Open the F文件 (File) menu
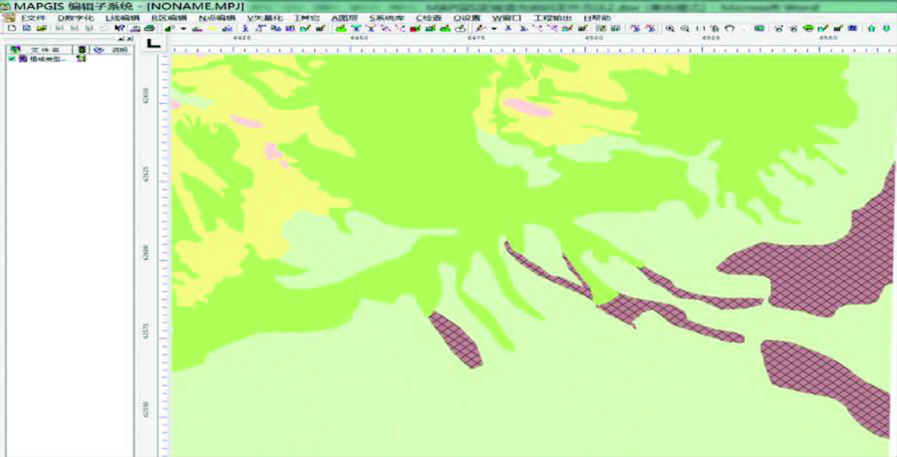The image size is (897, 457). click(x=33, y=18)
